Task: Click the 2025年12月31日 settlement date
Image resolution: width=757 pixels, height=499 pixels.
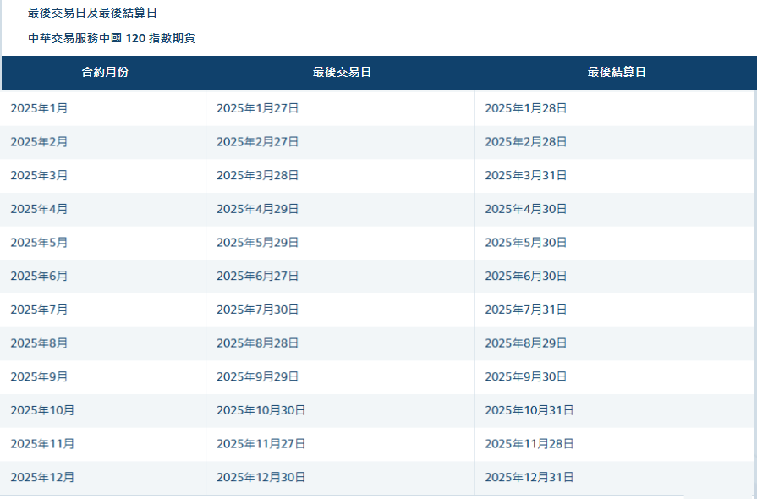Action: [529, 477]
